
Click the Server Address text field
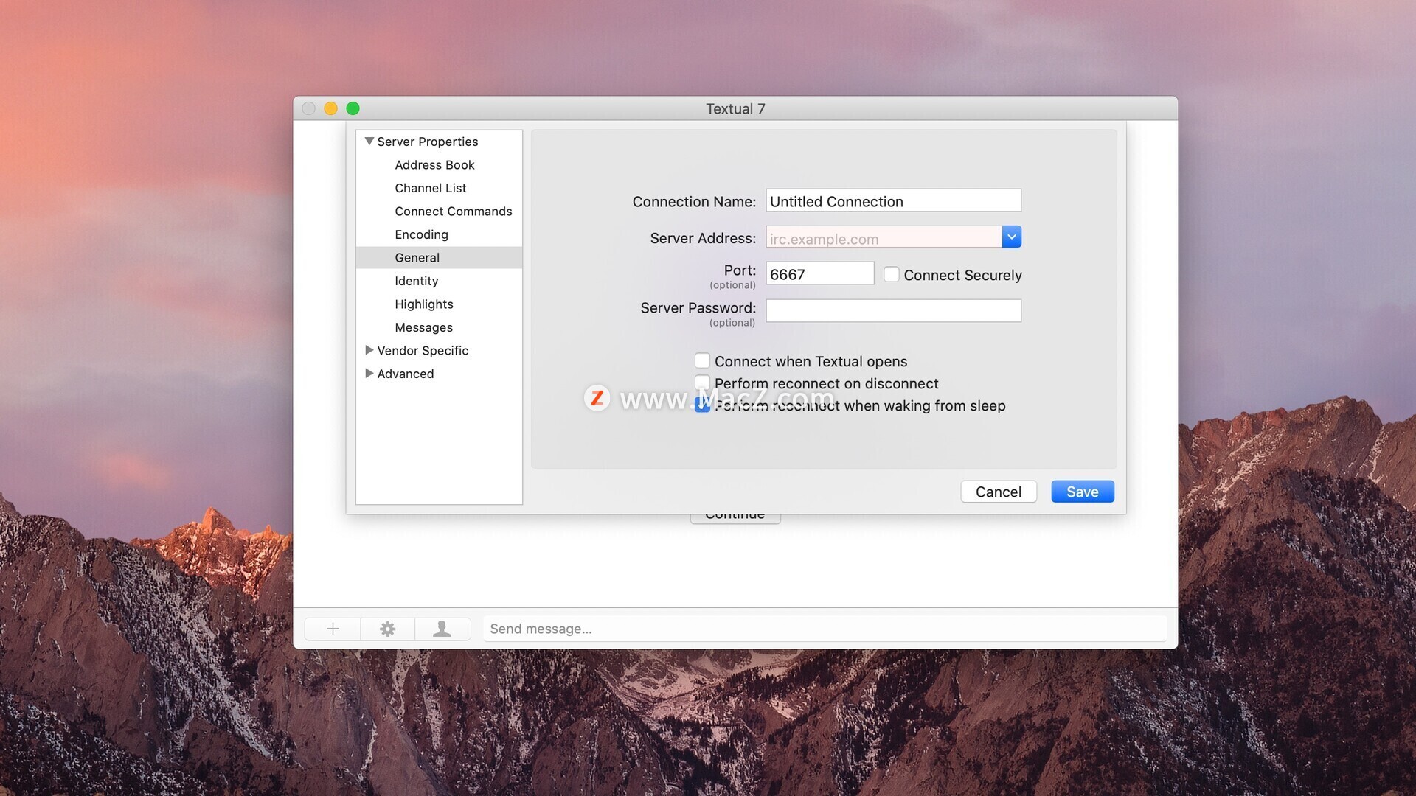[884, 237]
